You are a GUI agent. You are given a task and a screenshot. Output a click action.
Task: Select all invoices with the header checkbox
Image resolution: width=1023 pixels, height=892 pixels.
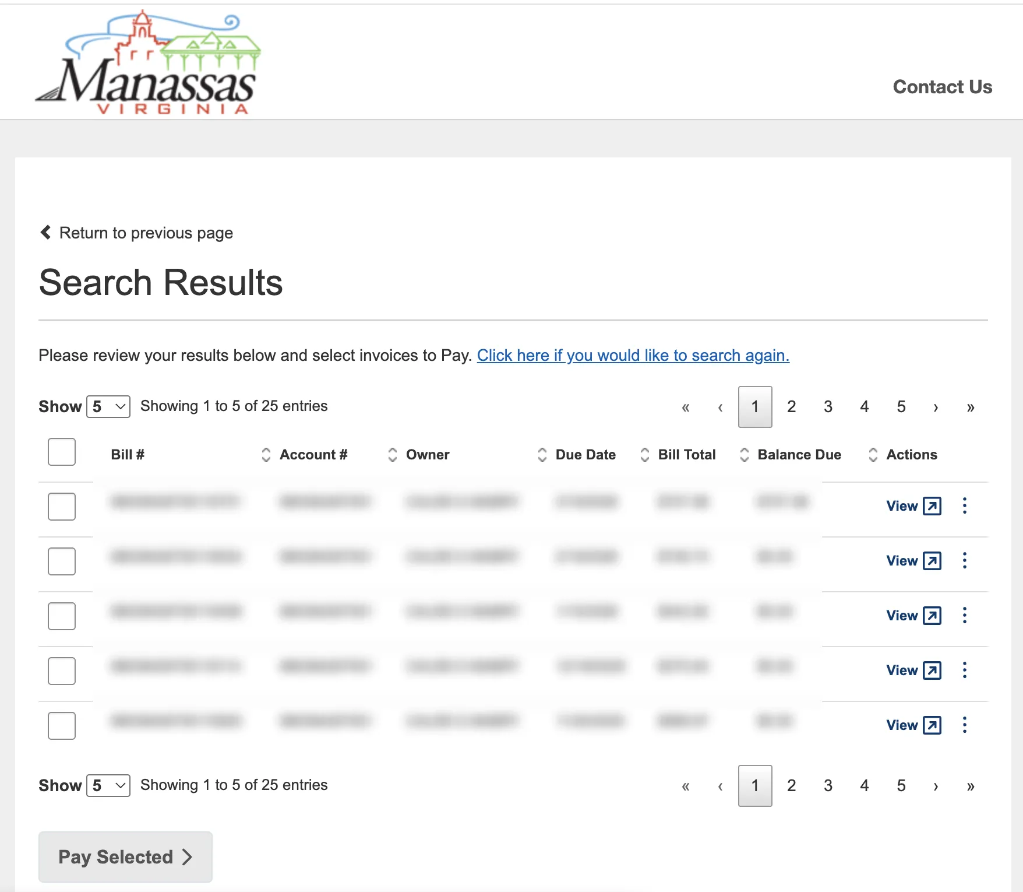(x=61, y=452)
